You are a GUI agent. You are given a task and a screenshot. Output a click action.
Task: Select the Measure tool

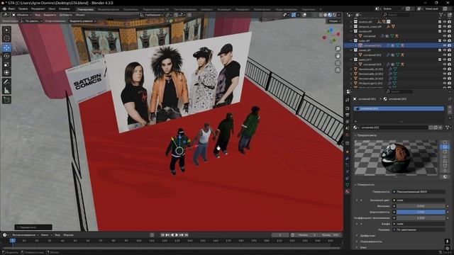click(6, 91)
